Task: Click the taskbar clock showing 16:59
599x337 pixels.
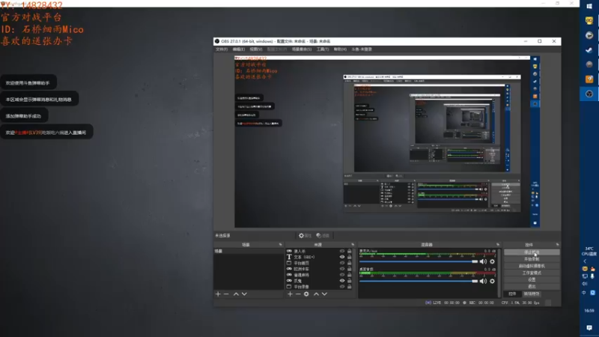Action: (x=589, y=311)
